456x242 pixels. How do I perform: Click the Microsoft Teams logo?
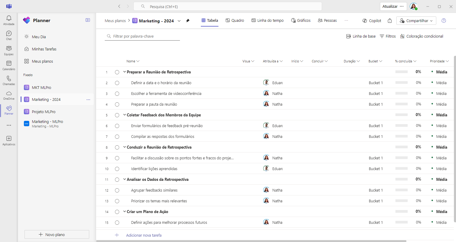(x=9, y=6)
